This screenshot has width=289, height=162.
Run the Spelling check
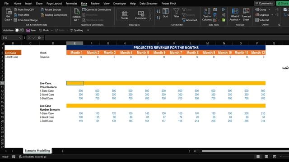77,30
